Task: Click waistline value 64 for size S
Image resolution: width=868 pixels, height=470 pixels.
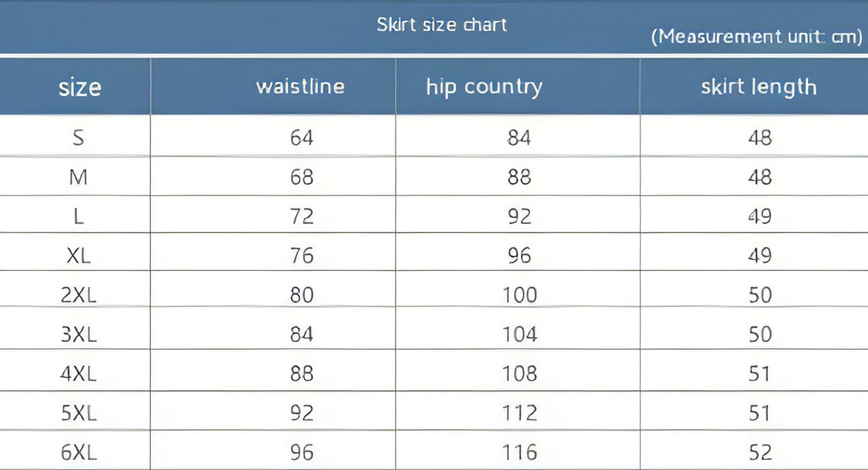Action: click(x=302, y=137)
